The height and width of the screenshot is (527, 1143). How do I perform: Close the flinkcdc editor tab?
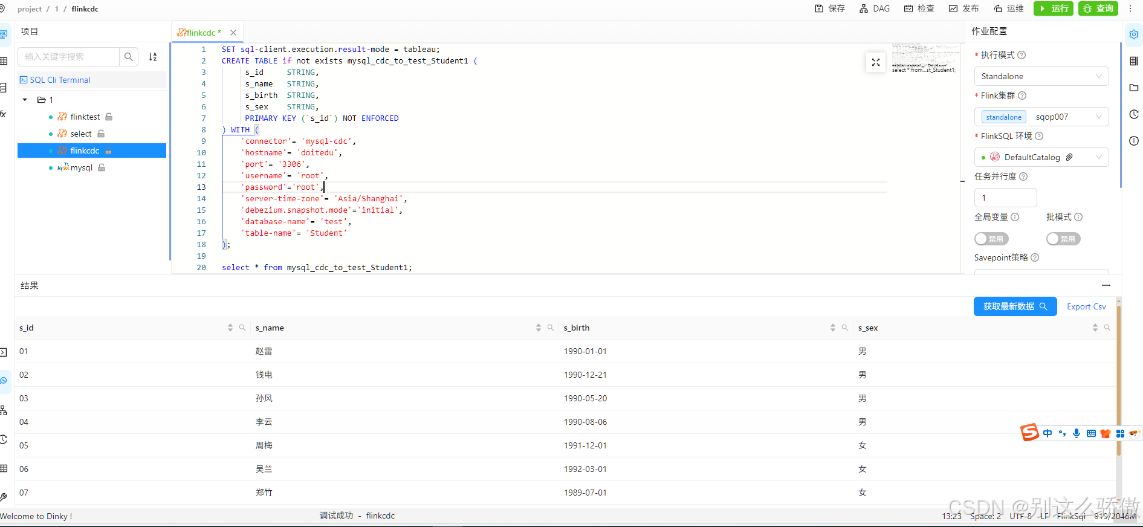click(x=233, y=33)
